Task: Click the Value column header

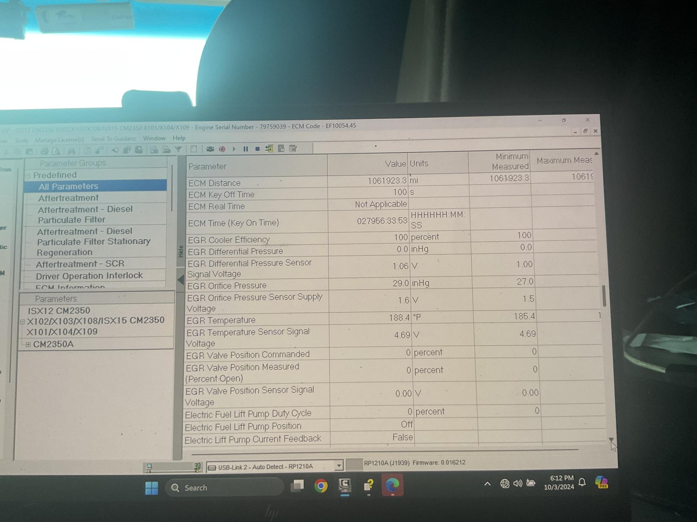Action: pos(368,164)
